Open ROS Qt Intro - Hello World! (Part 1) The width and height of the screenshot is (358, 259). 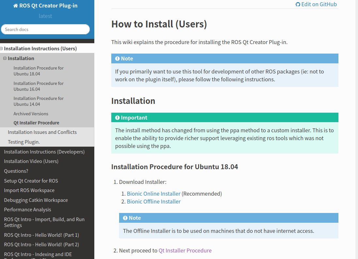(41, 235)
